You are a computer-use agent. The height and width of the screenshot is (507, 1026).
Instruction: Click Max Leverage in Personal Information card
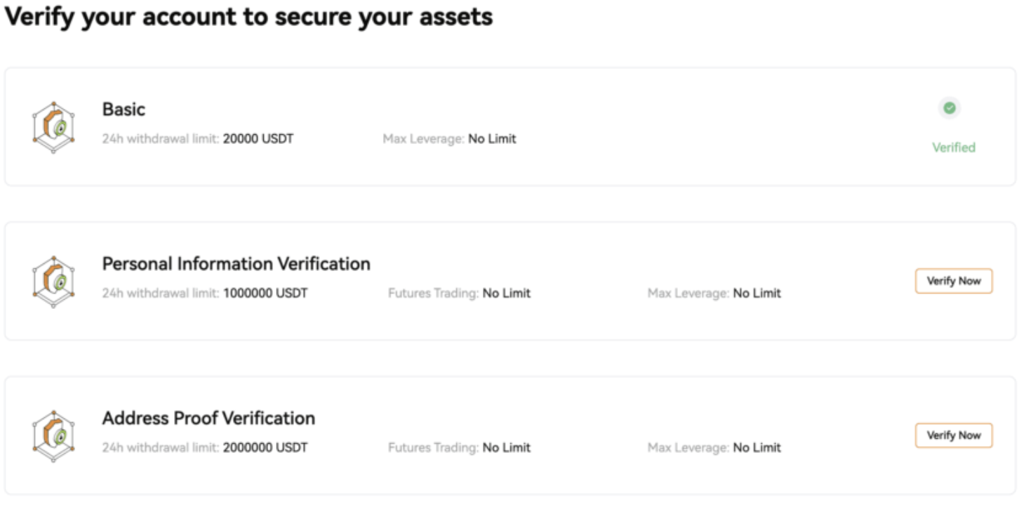(x=714, y=294)
